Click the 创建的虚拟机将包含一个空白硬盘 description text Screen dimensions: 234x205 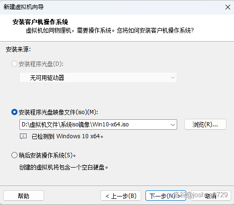coord(63,167)
